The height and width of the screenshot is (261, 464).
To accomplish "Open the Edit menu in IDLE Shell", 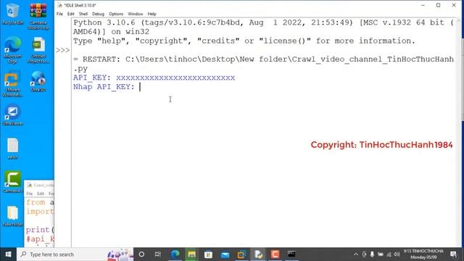I will click(x=71, y=14).
